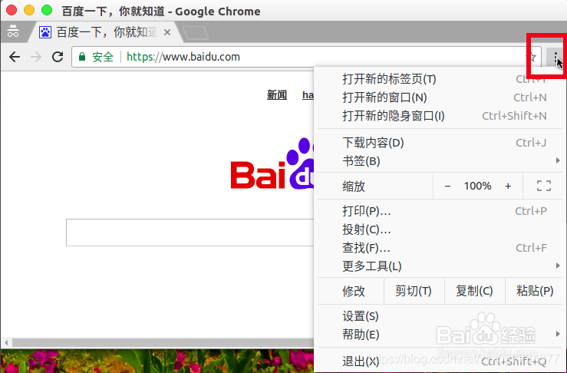Click the 粘贴(P) button

pyautogui.click(x=535, y=291)
